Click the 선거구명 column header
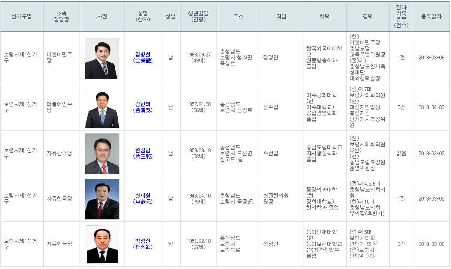 [22, 16]
